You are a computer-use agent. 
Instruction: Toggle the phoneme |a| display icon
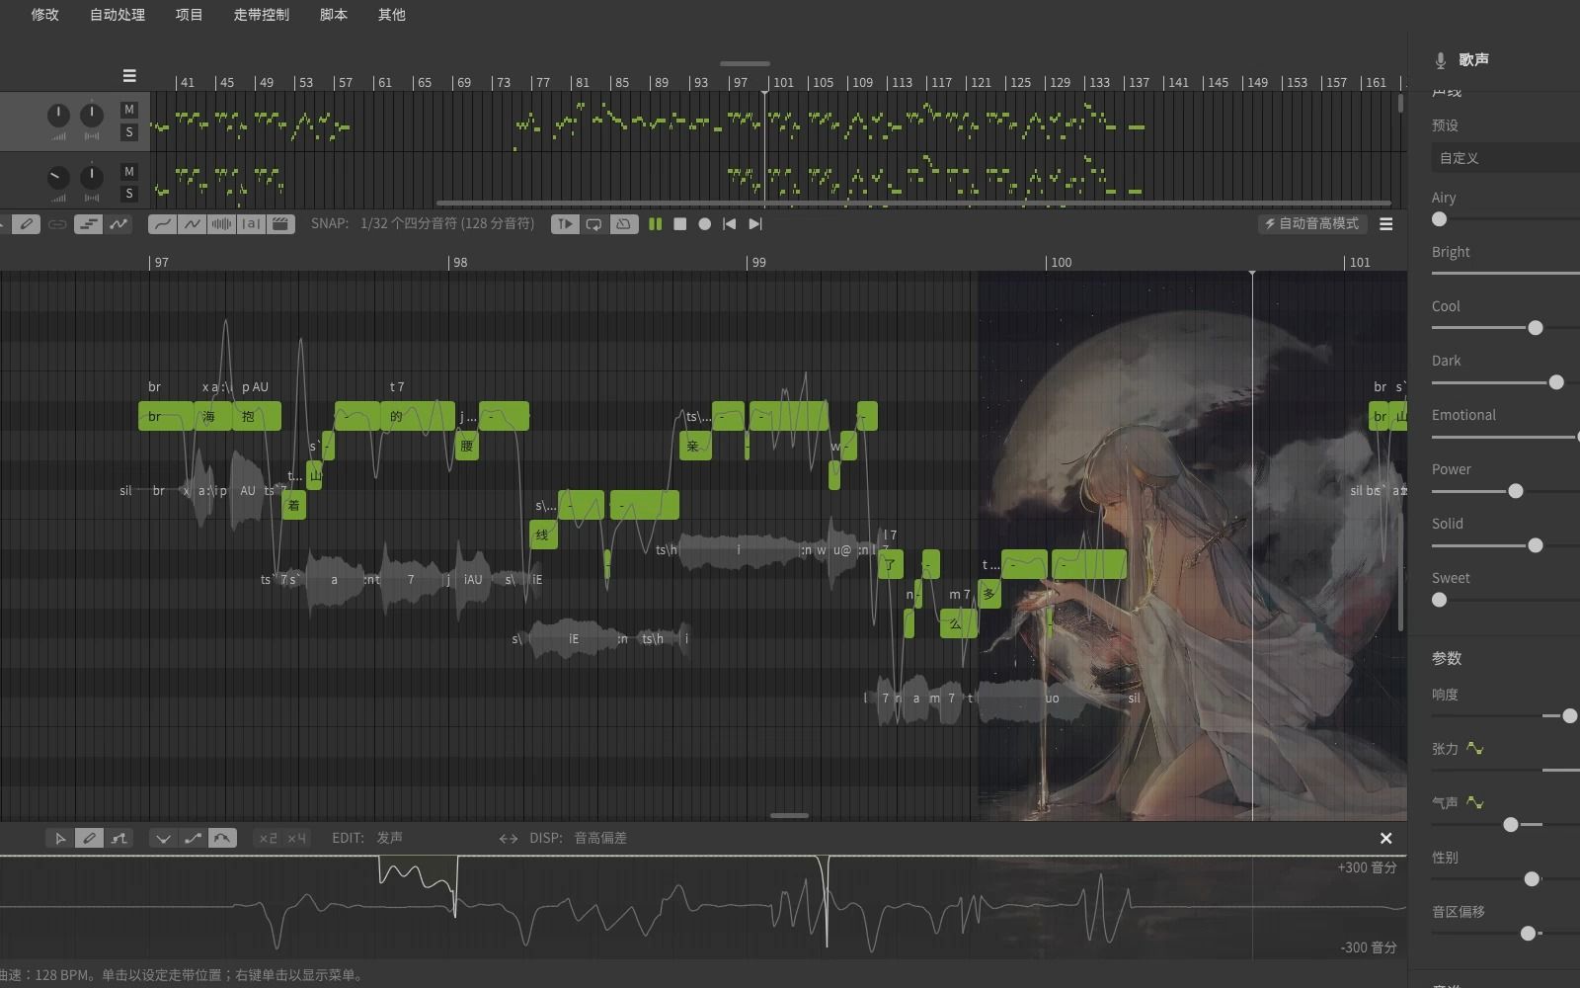[x=251, y=224]
